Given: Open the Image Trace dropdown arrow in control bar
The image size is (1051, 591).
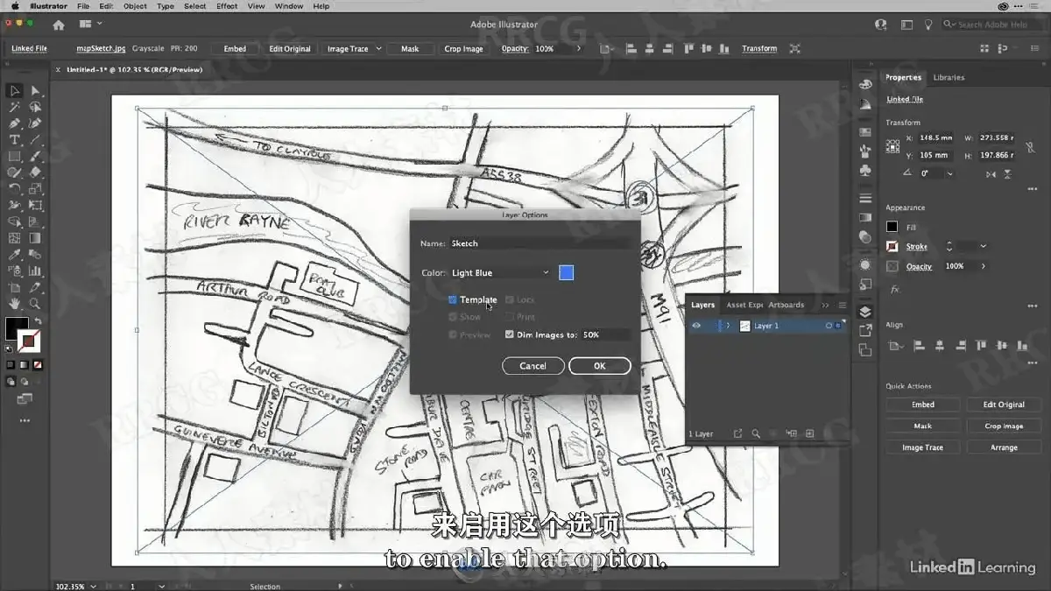Looking at the screenshot, I should [378, 49].
